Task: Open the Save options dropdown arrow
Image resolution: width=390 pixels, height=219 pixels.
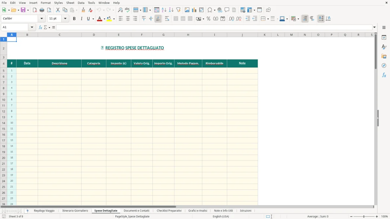Action: pyautogui.click(x=28, y=10)
